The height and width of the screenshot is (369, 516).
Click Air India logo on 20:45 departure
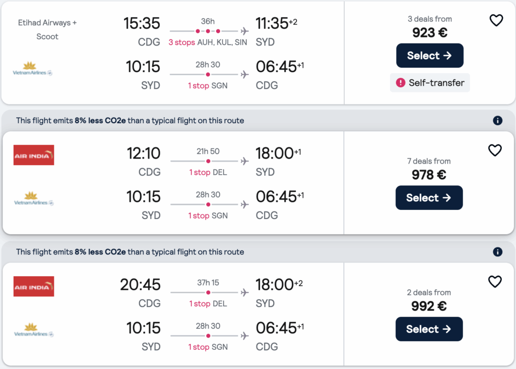[34, 287]
